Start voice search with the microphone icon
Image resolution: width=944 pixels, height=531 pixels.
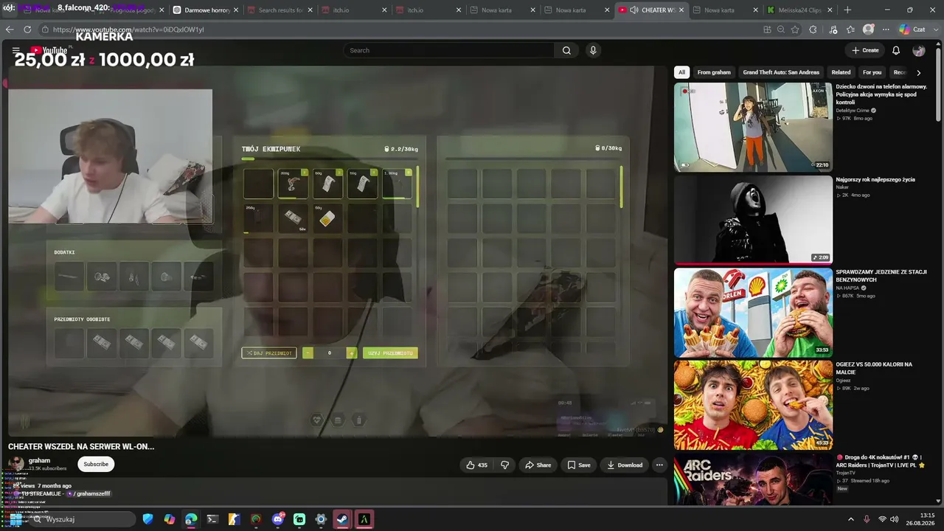click(x=593, y=50)
